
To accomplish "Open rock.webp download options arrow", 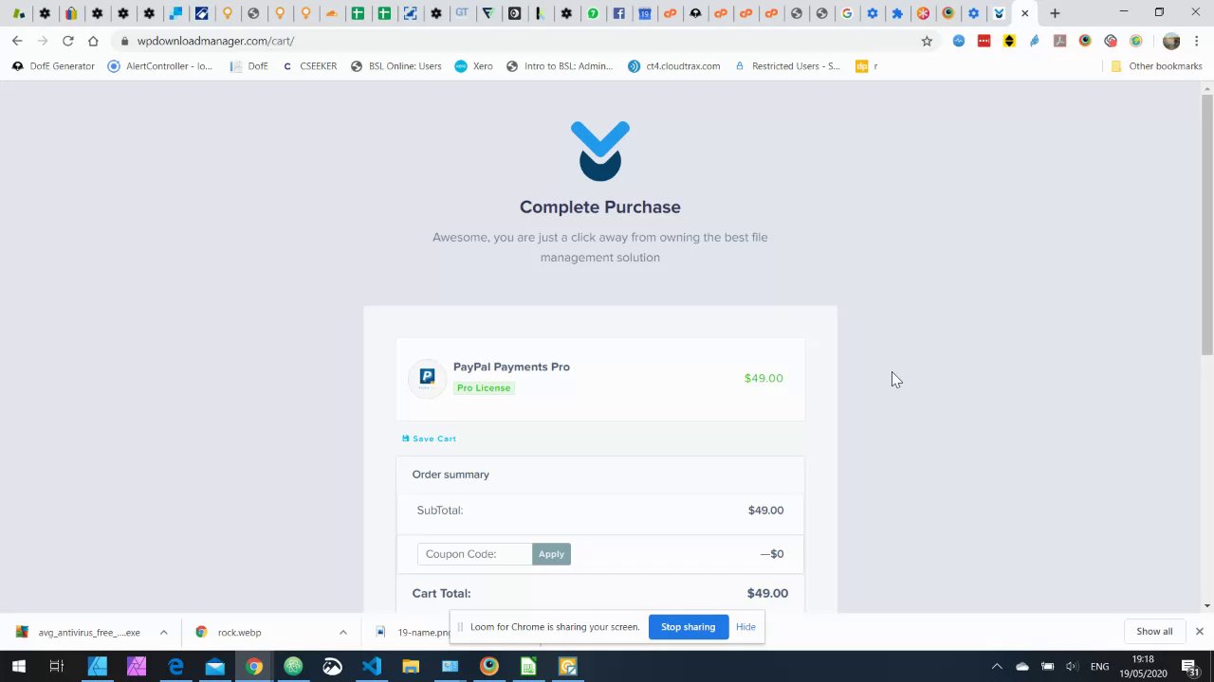I will (342, 633).
